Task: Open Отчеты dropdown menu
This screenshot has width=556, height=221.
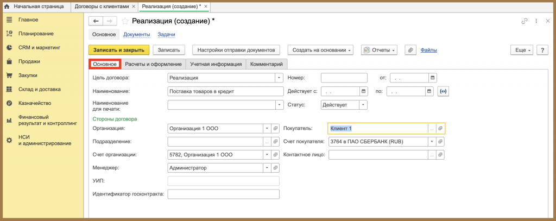Action: 379,50
